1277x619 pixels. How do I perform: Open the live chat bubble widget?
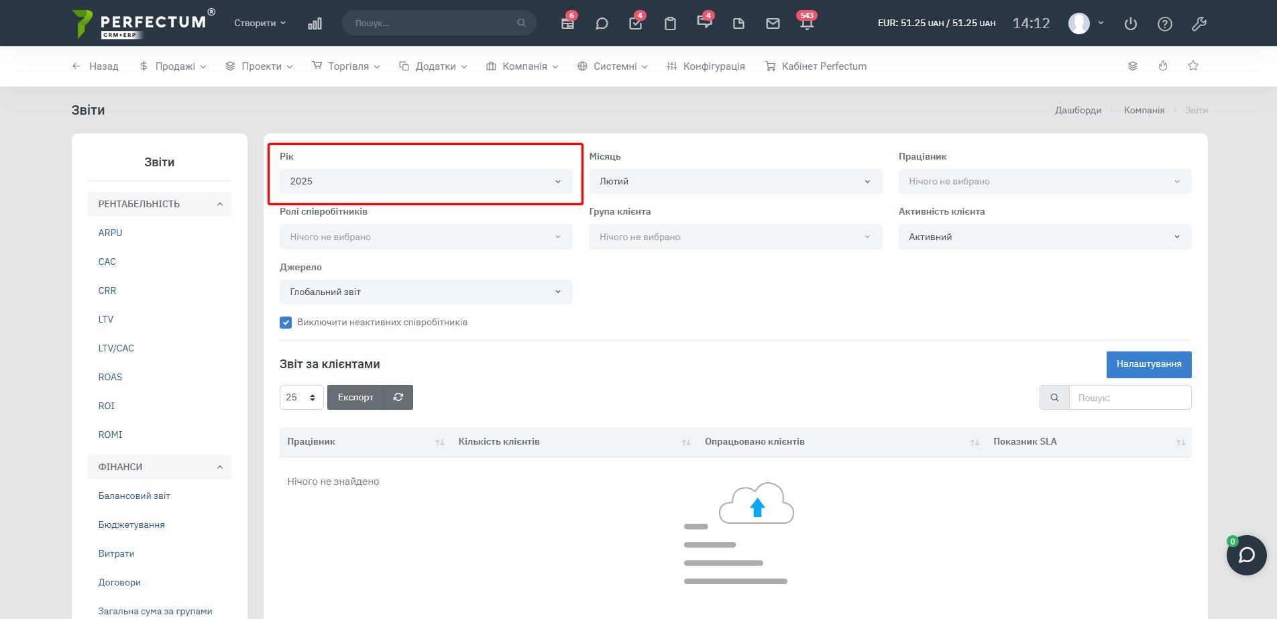pos(1246,555)
